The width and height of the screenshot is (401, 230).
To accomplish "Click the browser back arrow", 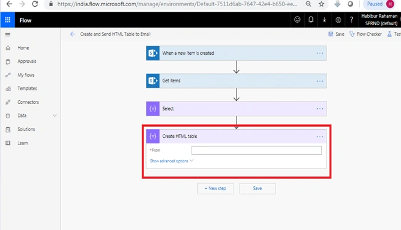I will click(x=9, y=4).
